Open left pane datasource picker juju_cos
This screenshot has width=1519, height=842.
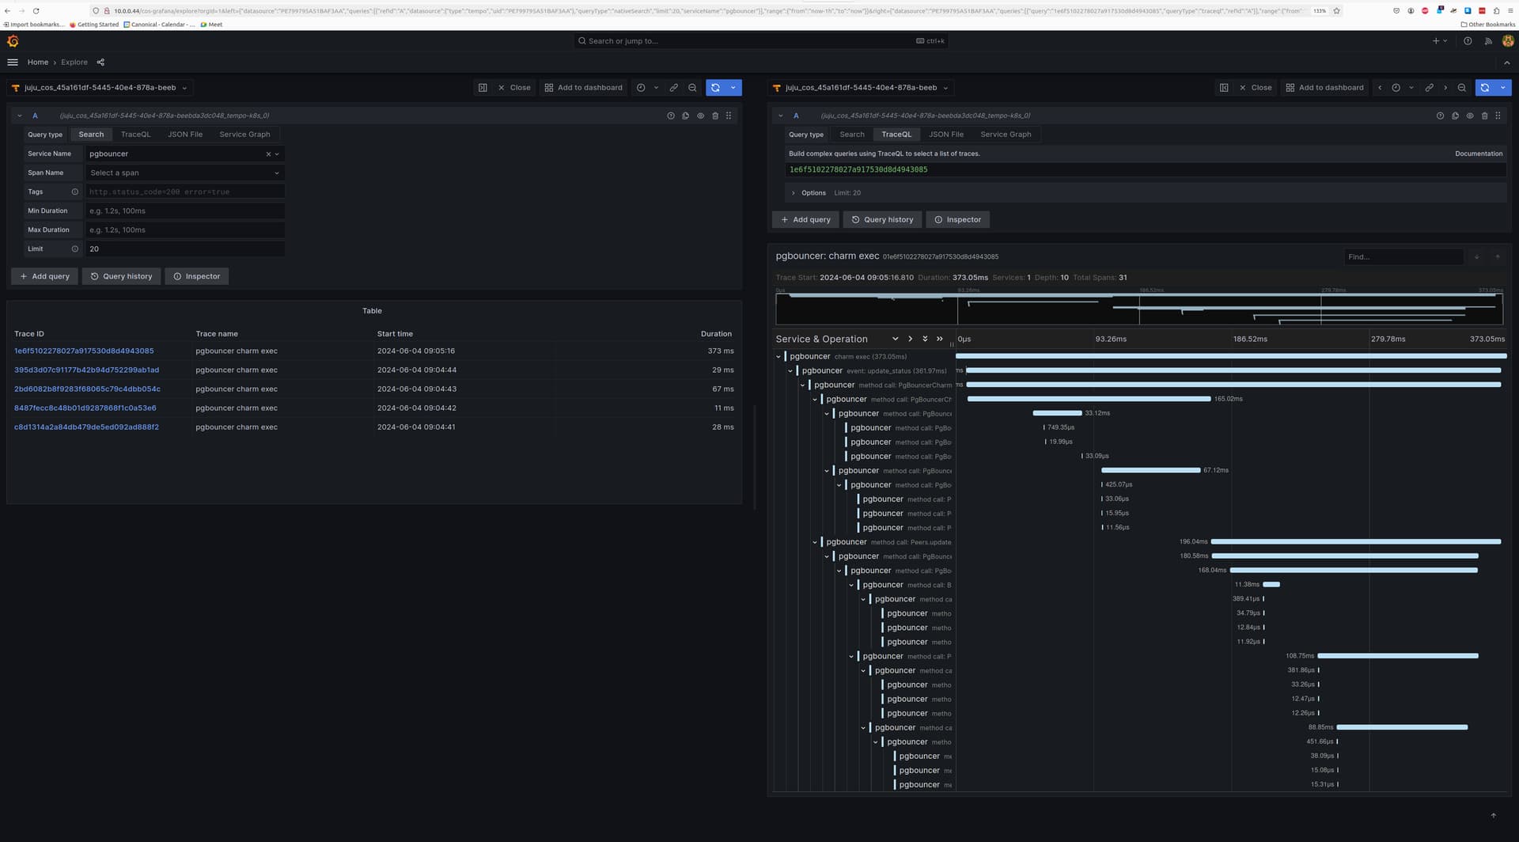click(x=100, y=88)
